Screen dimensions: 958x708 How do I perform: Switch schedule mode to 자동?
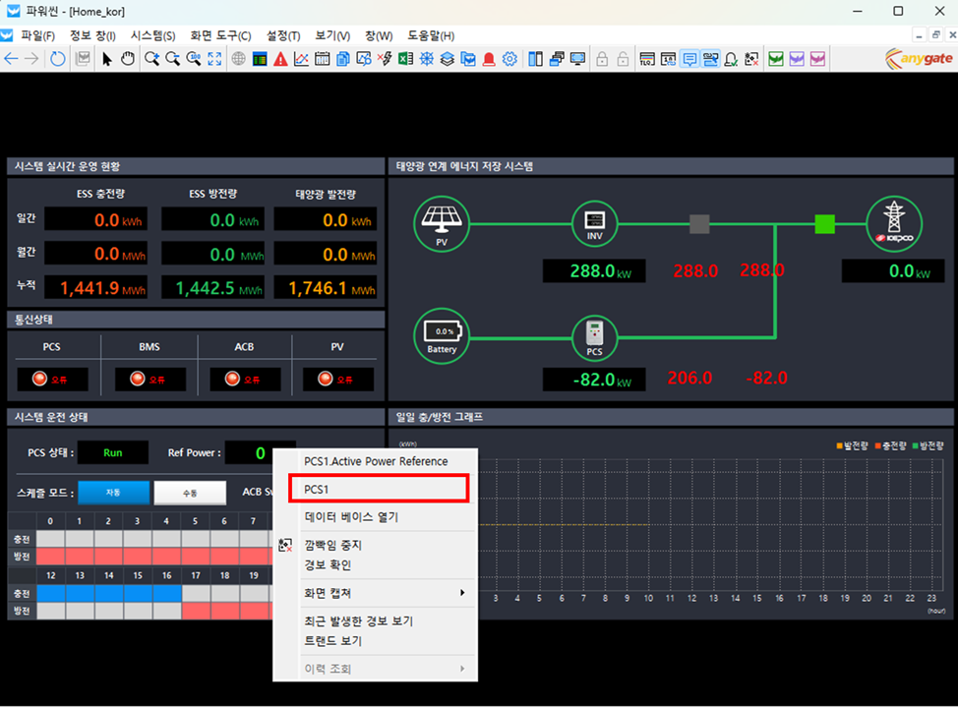113,493
